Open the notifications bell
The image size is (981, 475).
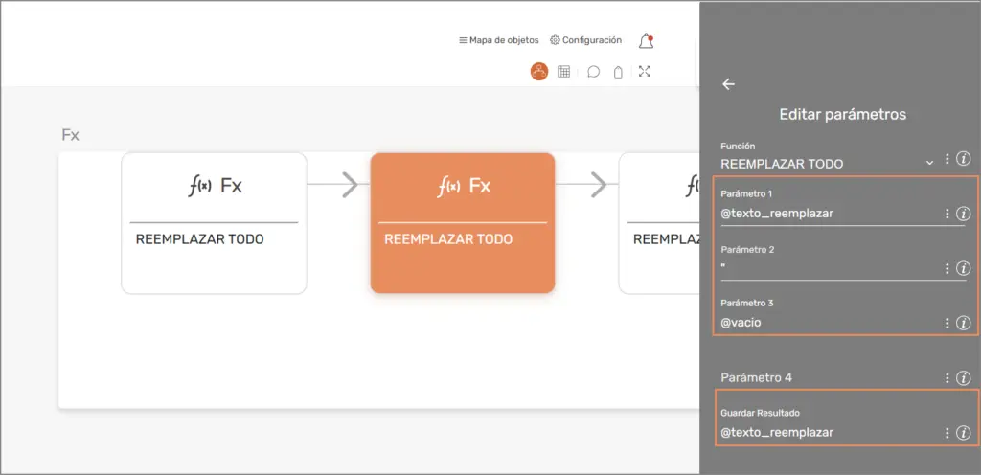click(x=646, y=41)
